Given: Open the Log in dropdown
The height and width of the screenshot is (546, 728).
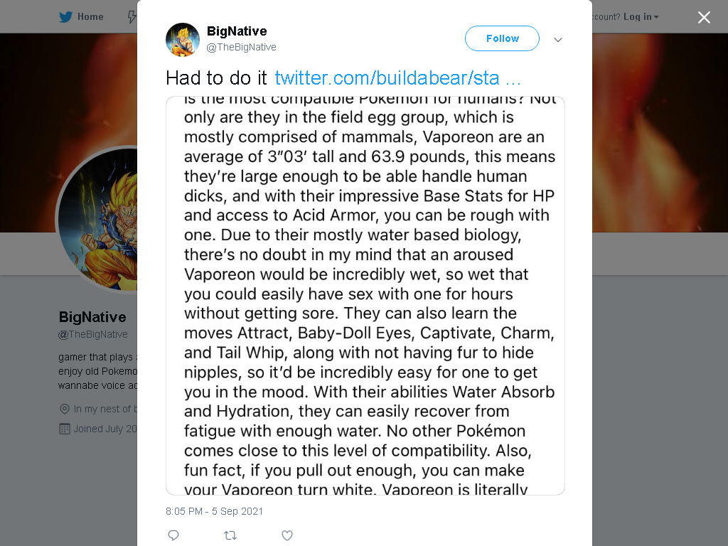Looking at the screenshot, I should (x=641, y=17).
